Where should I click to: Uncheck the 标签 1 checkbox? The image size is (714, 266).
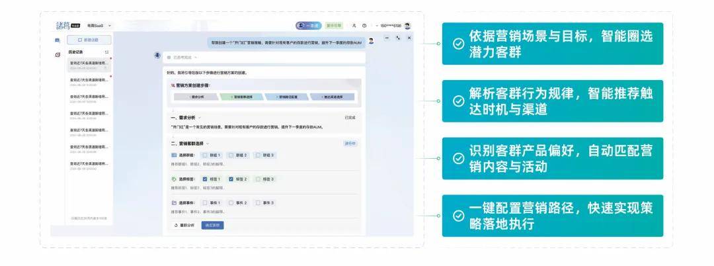point(205,179)
